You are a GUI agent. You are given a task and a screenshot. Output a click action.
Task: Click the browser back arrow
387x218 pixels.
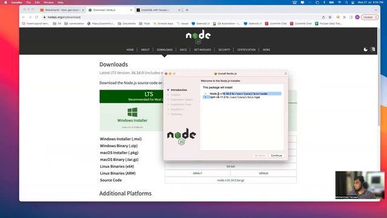coord(24,18)
